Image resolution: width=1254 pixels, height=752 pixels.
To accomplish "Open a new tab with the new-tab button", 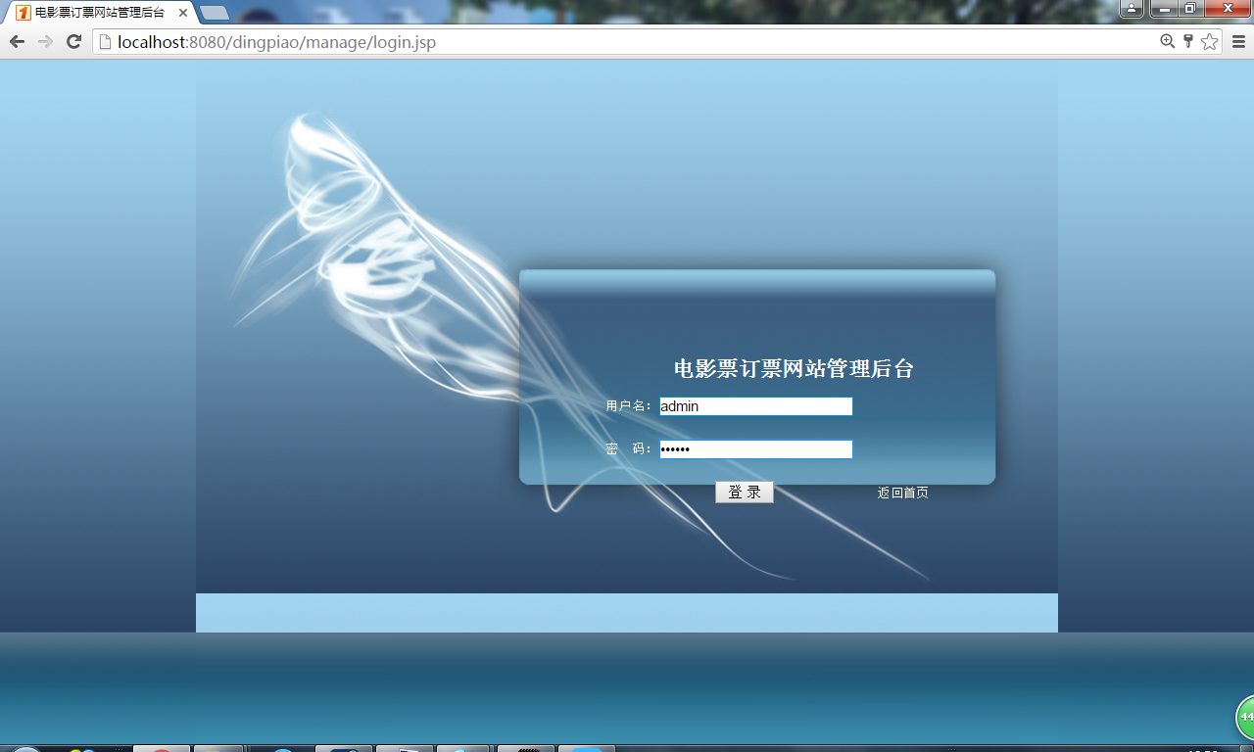I will [x=215, y=13].
